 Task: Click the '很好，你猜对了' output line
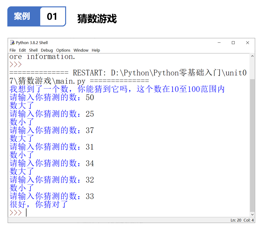click(x=39, y=204)
